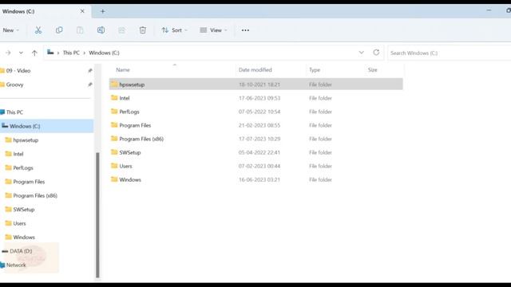Screen dimensions: 511x287
Task: Select Network in navigation pane
Action: click(16, 265)
